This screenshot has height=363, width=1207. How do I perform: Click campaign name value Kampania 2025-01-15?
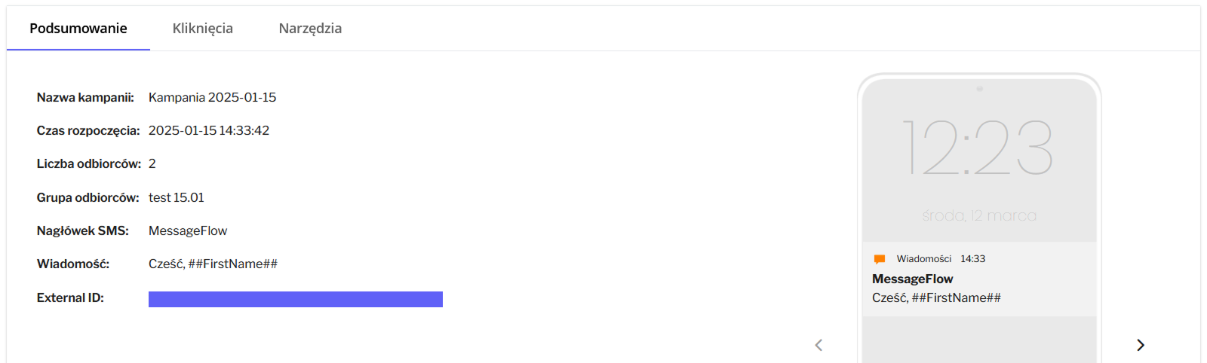click(212, 97)
